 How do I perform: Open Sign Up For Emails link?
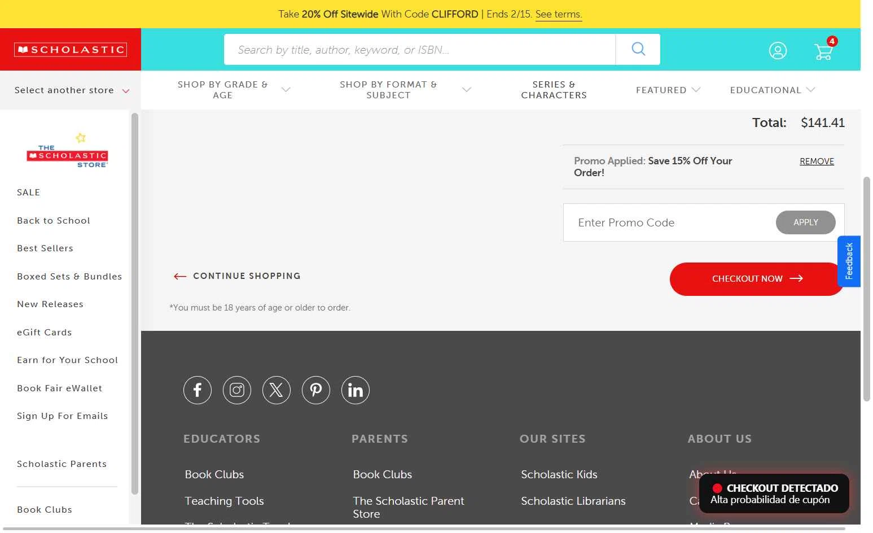pos(63,416)
